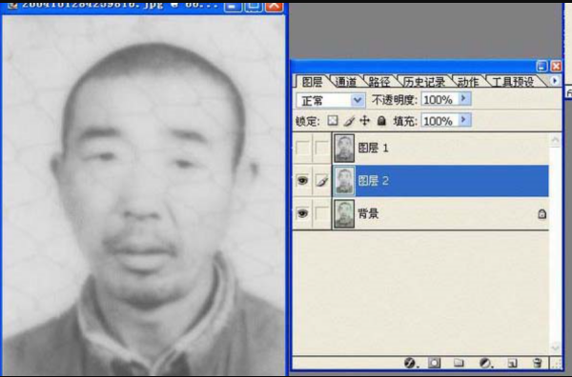Select the 图层 2 layer name

(x=373, y=181)
